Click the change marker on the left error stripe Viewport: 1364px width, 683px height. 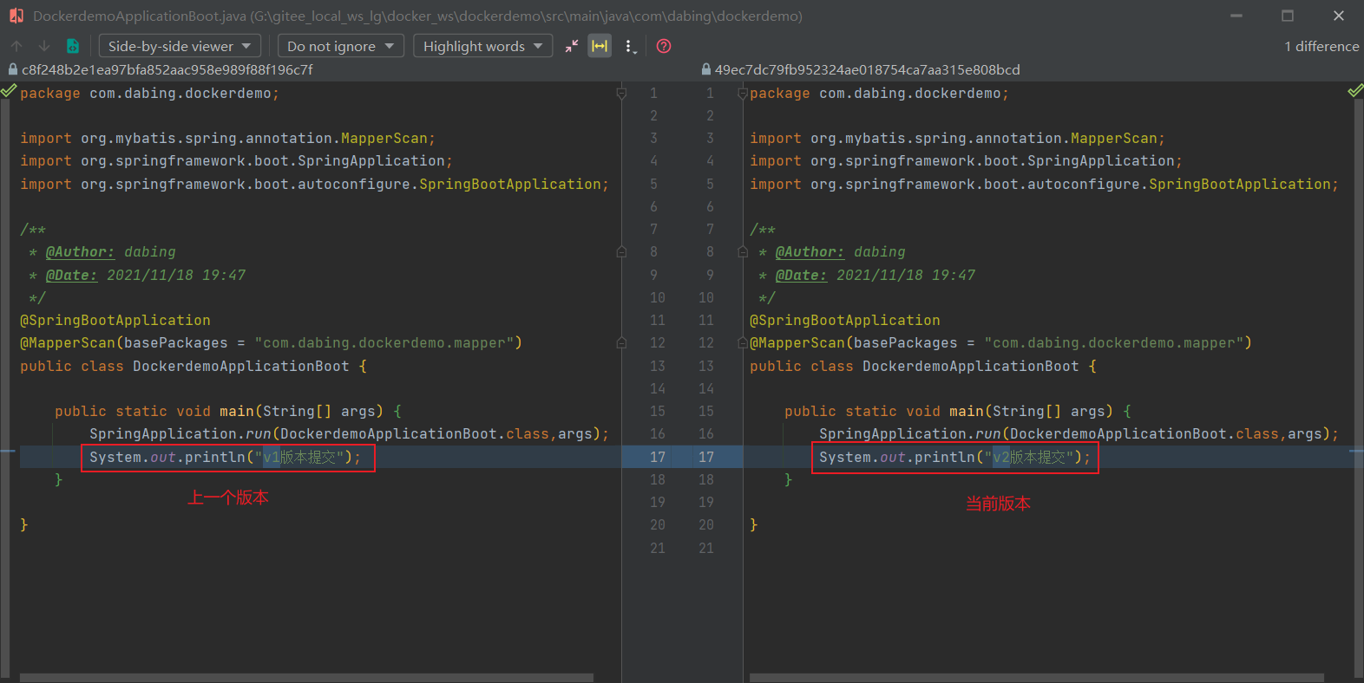tap(8, 452)
